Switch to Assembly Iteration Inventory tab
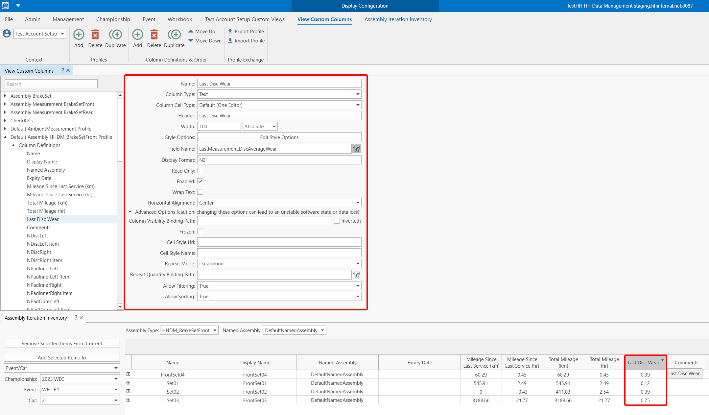Screen dimensions: 709x415 click(398, 19)
